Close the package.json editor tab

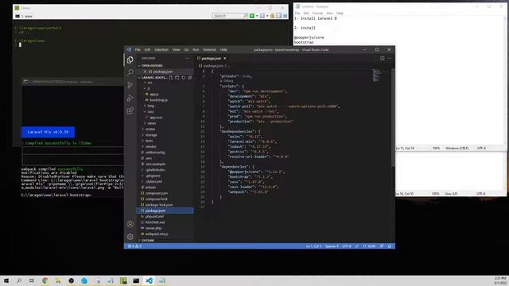(x=224, y=58)
